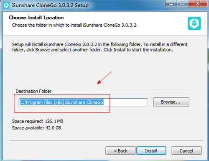Click the horizontal separator above the buttons
The height and width of the screenshot is (161, 209).
click(106, 141)
